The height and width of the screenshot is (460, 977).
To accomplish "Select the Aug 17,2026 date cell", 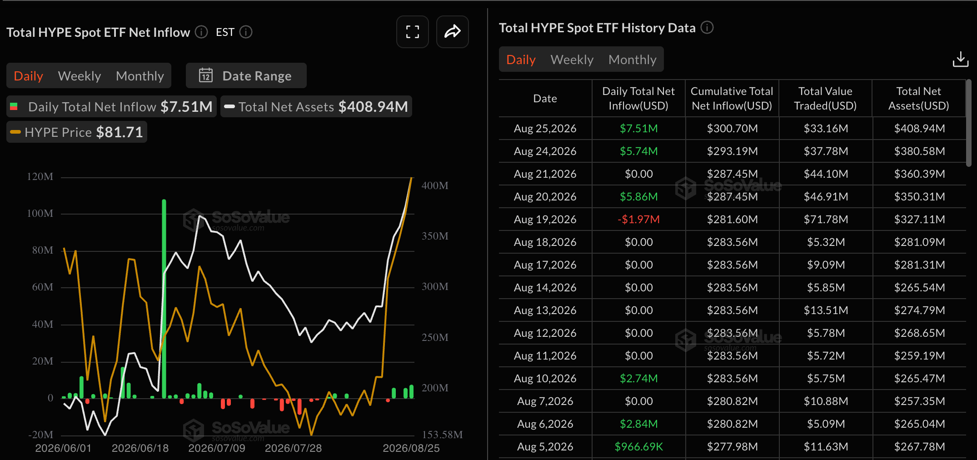I will point(545,265).
